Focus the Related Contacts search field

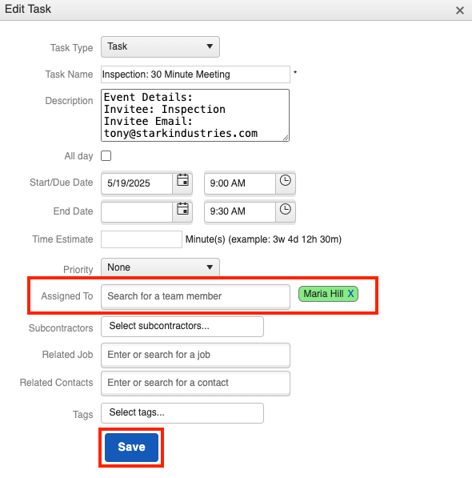[195, 383]
